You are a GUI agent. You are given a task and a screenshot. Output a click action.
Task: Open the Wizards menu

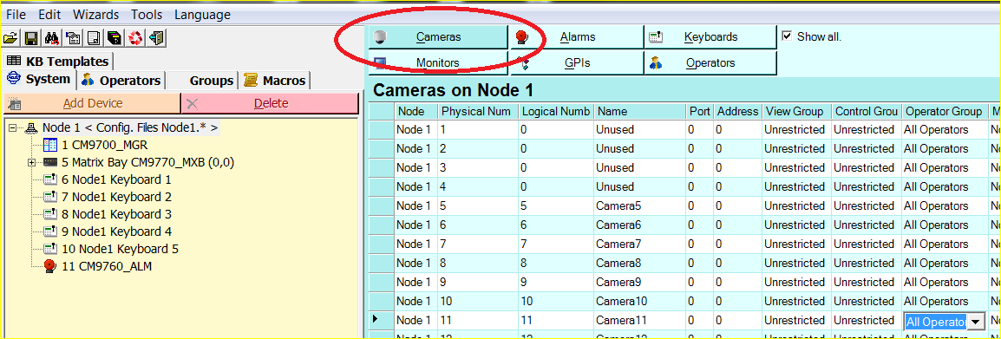pyautogui.click(x=95, y=14)
